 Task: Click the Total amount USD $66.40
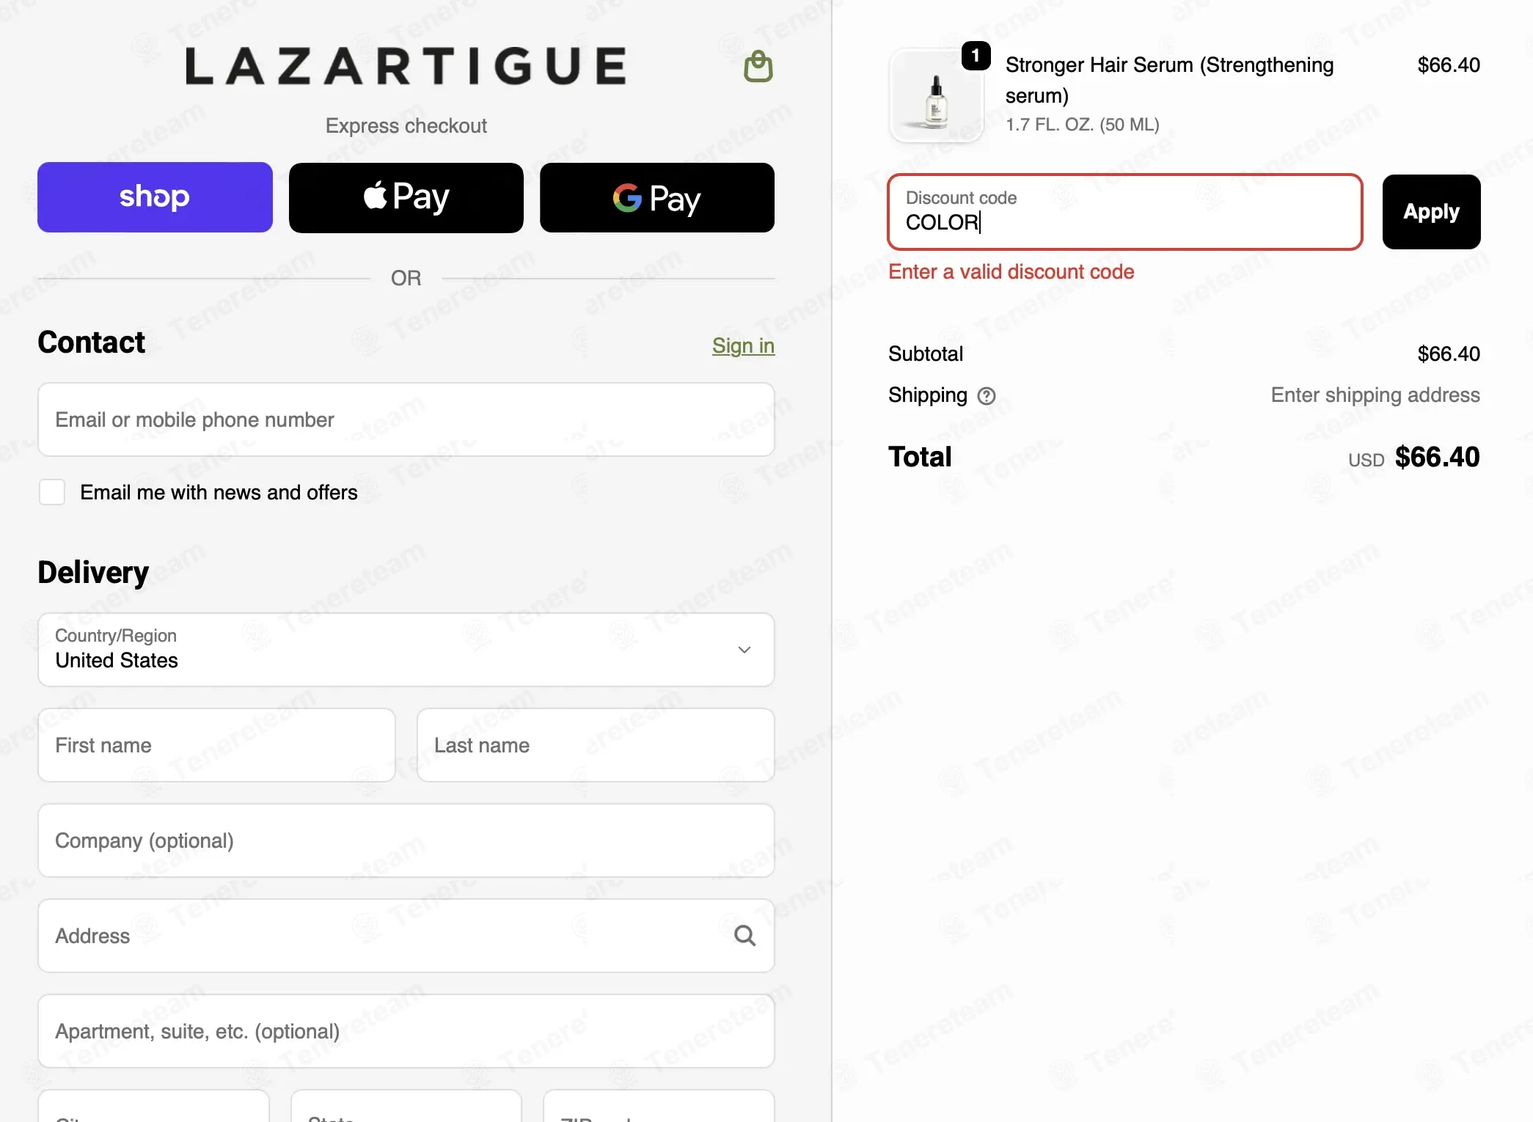coord(1413,458)
